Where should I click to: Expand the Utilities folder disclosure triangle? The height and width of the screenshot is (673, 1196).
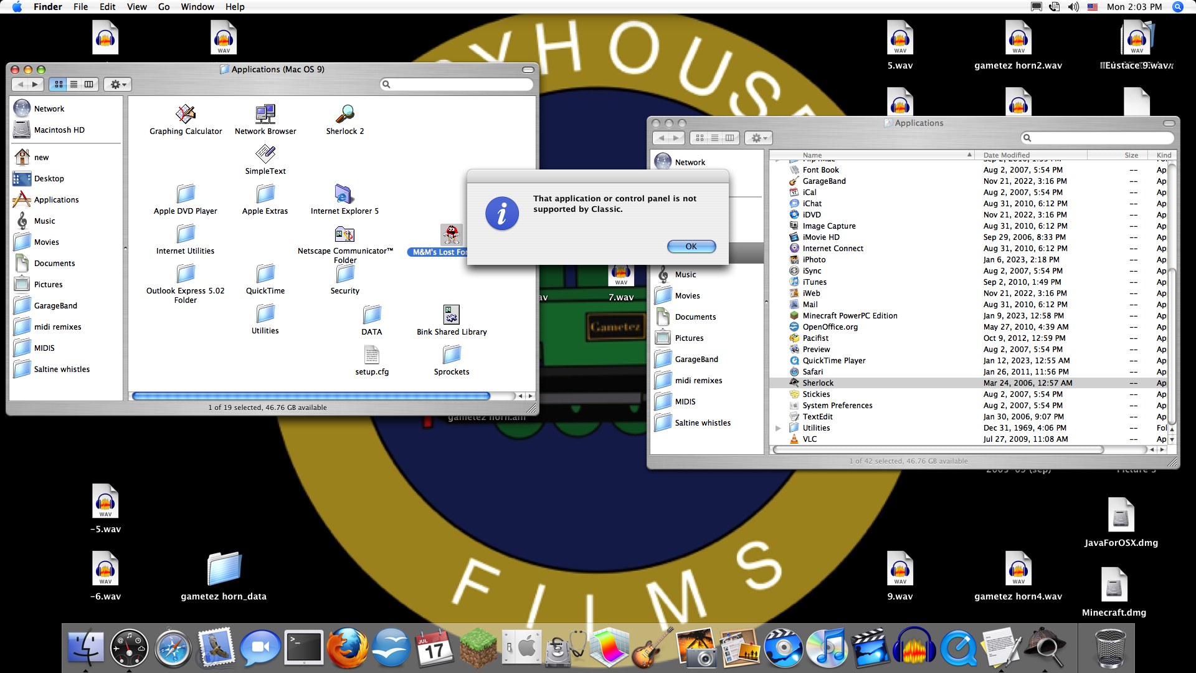point(778,428)
